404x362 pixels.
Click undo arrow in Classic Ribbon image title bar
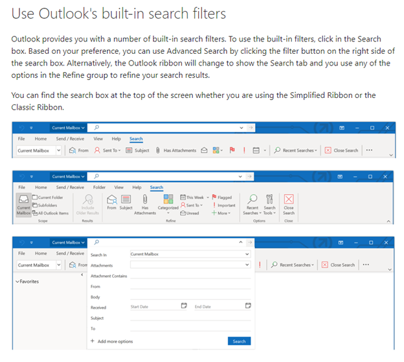(x=22, y=176)
